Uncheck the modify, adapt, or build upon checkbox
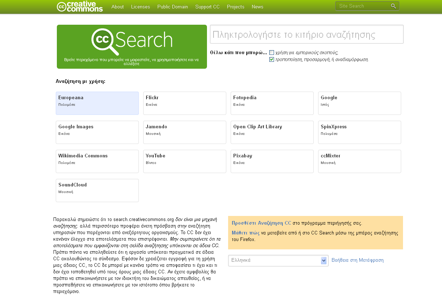The width and height of the screenshot is (442, 305). tap(271, 60)
